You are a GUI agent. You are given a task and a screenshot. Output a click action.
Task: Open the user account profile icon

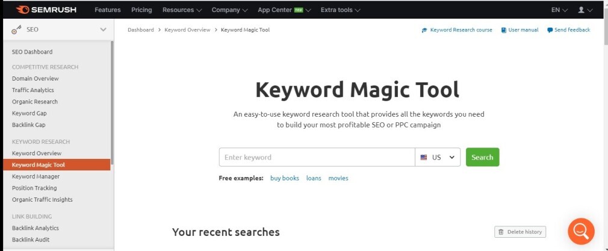(582, 10)
